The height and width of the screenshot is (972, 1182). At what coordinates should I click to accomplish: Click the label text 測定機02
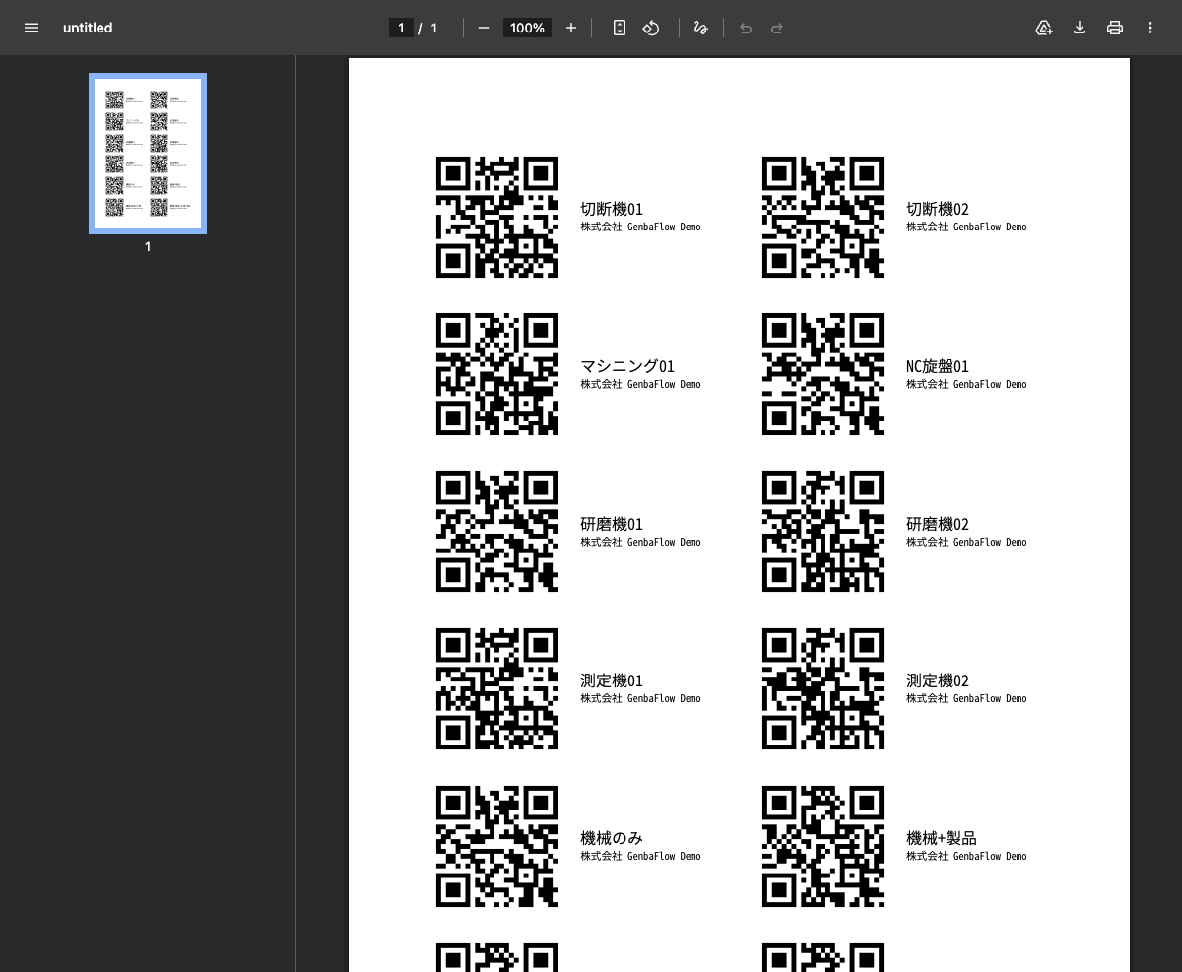[938, 680]
